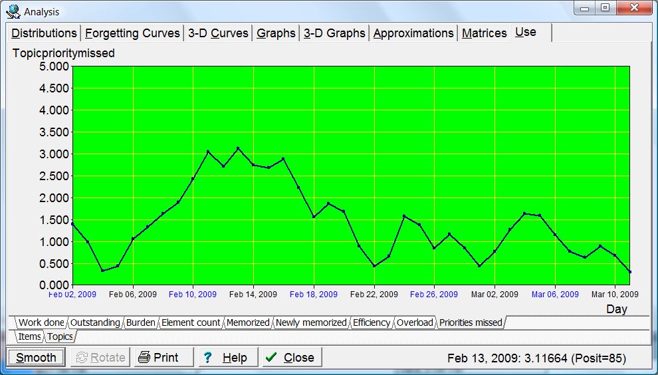
Task: Switch to the Element count tab
Action: click(191, 322)
